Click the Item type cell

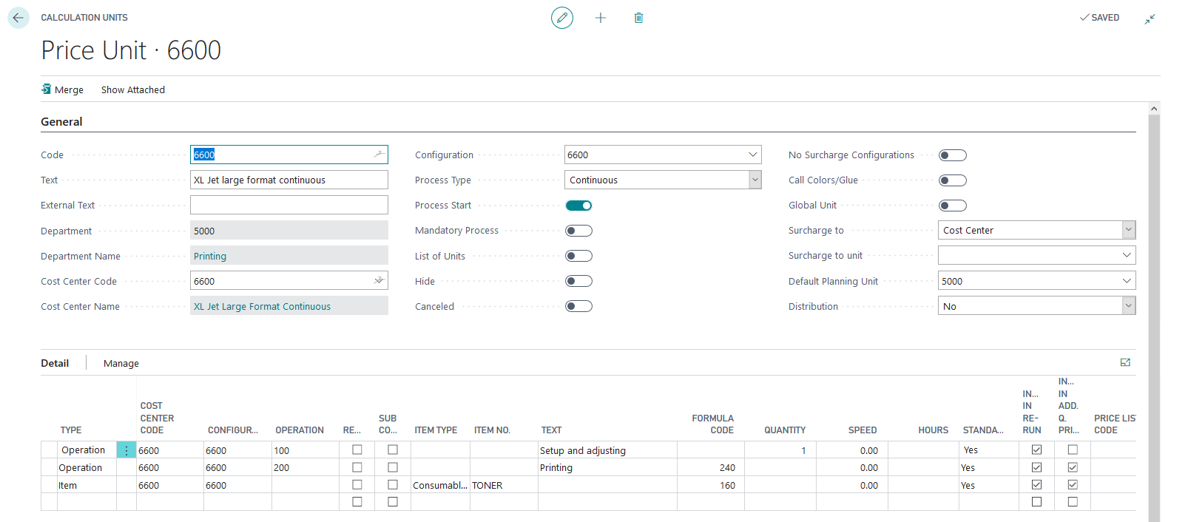87,486
